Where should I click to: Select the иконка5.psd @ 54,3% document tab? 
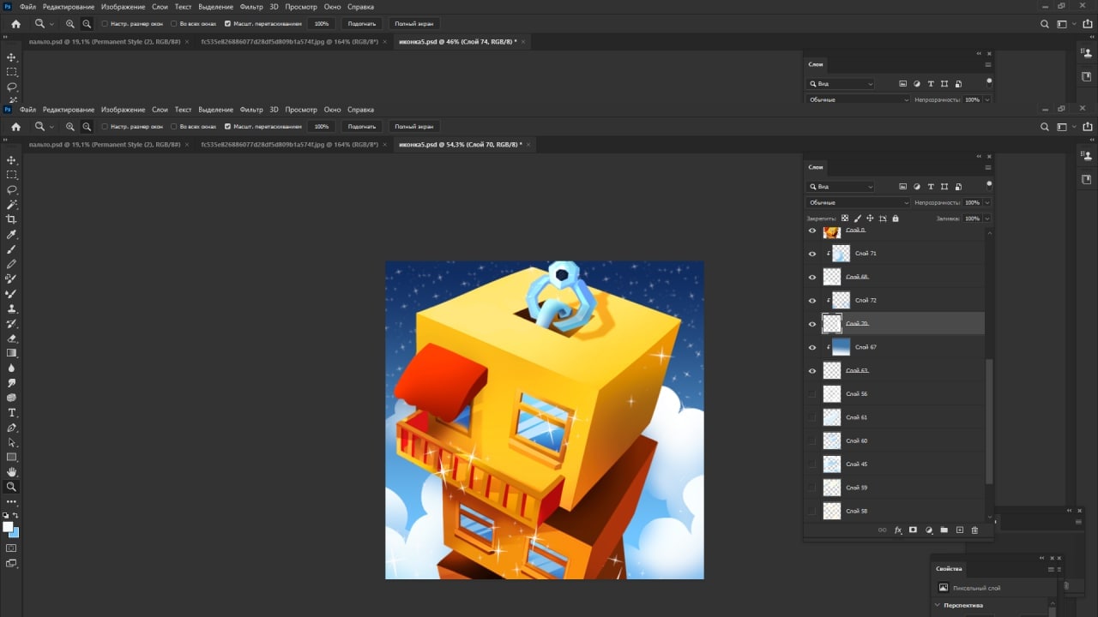tap(460, 145)
